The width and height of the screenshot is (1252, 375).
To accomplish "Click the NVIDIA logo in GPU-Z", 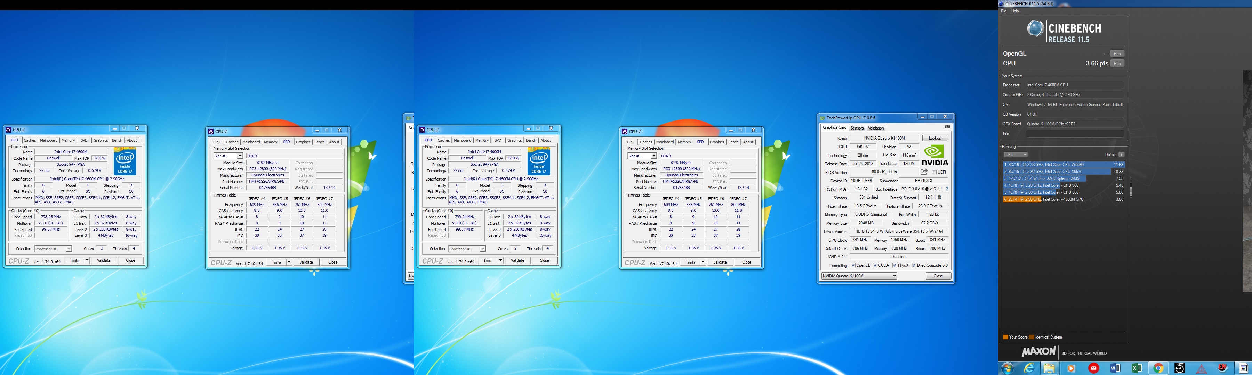I will [934, 155].
